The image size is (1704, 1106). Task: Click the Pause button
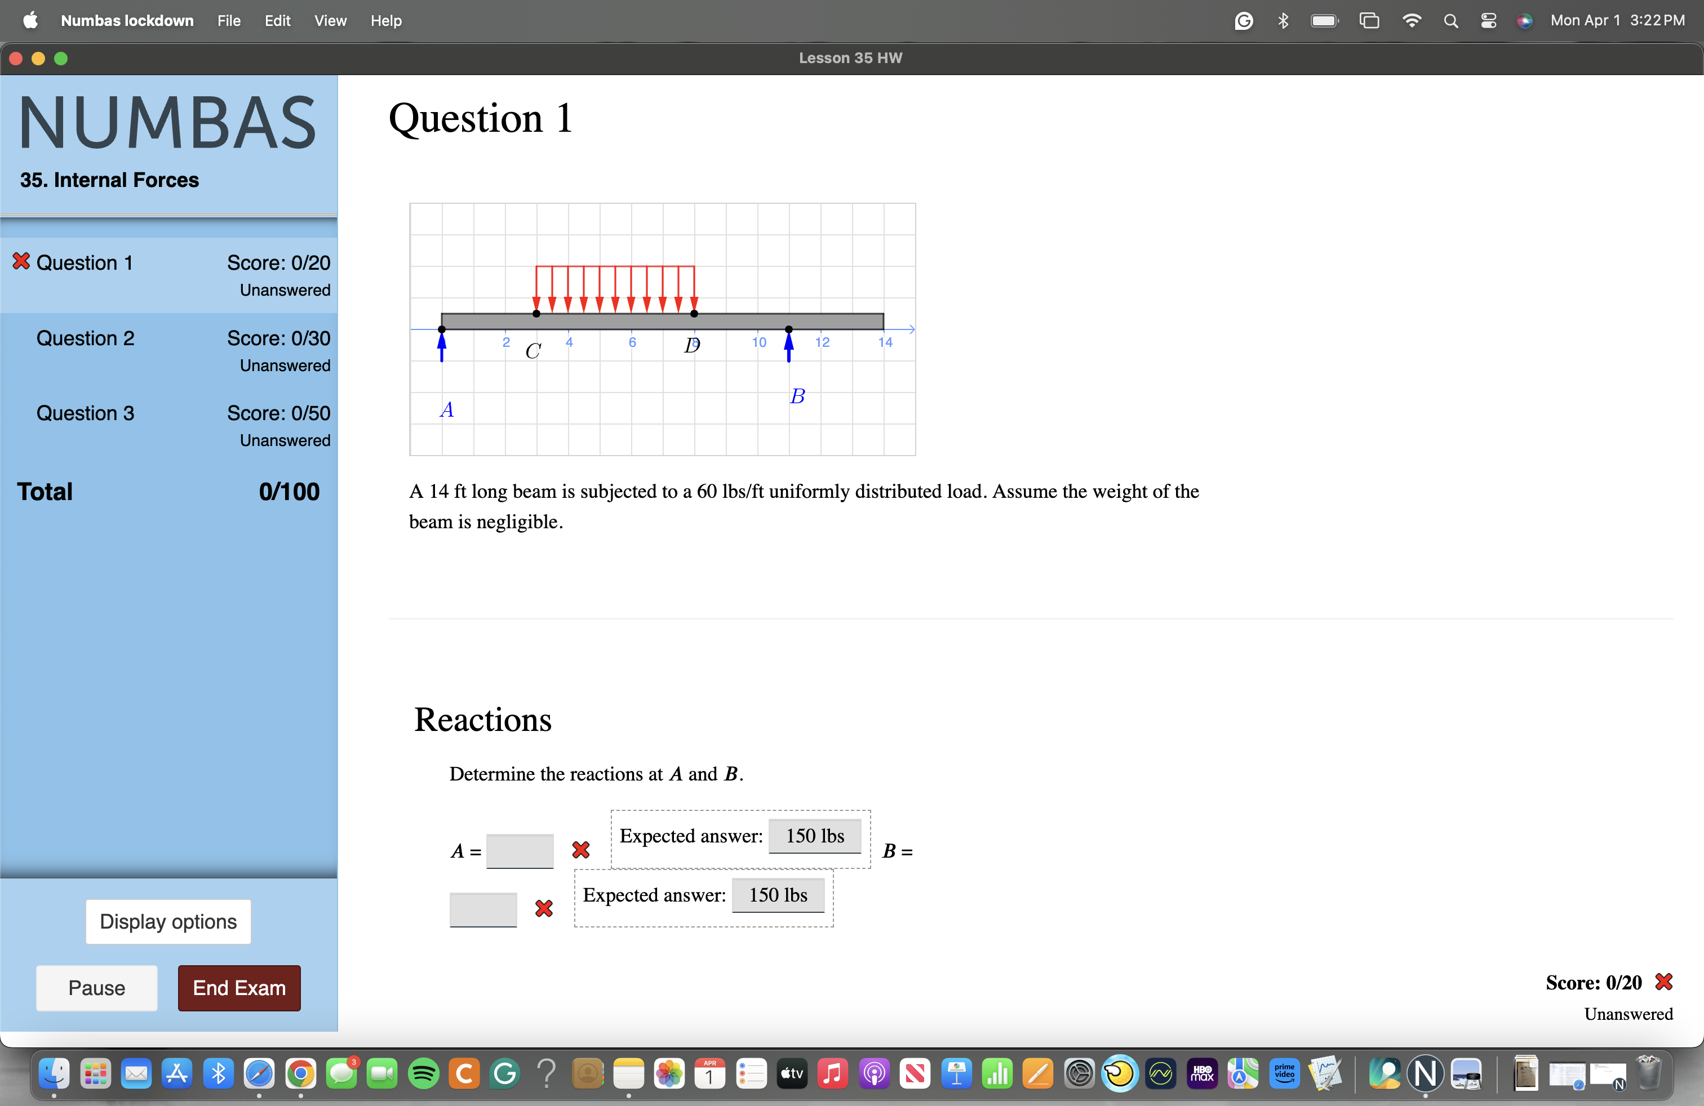coord(97,988)
